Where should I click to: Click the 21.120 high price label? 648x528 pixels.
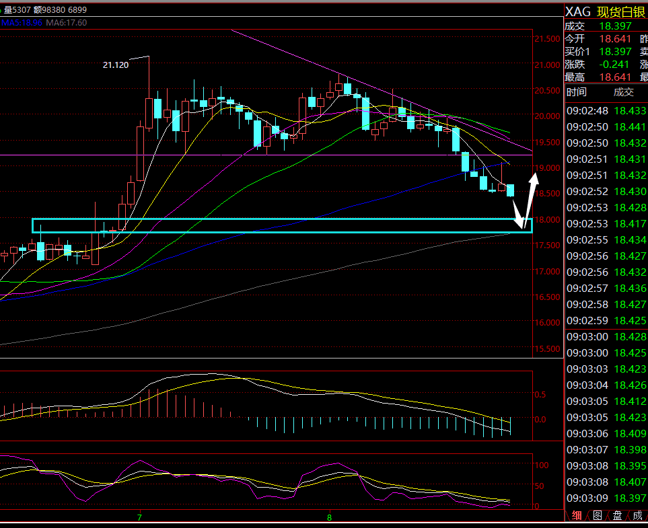(116, 65)
